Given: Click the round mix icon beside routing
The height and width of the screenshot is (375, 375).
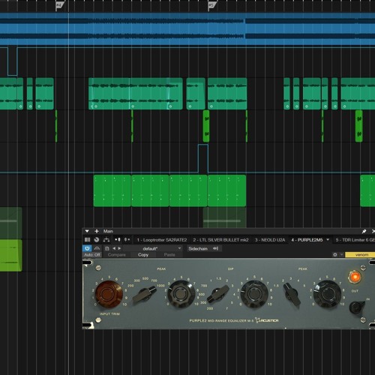Looking at the screenshot, I should (x=97, y=240).
